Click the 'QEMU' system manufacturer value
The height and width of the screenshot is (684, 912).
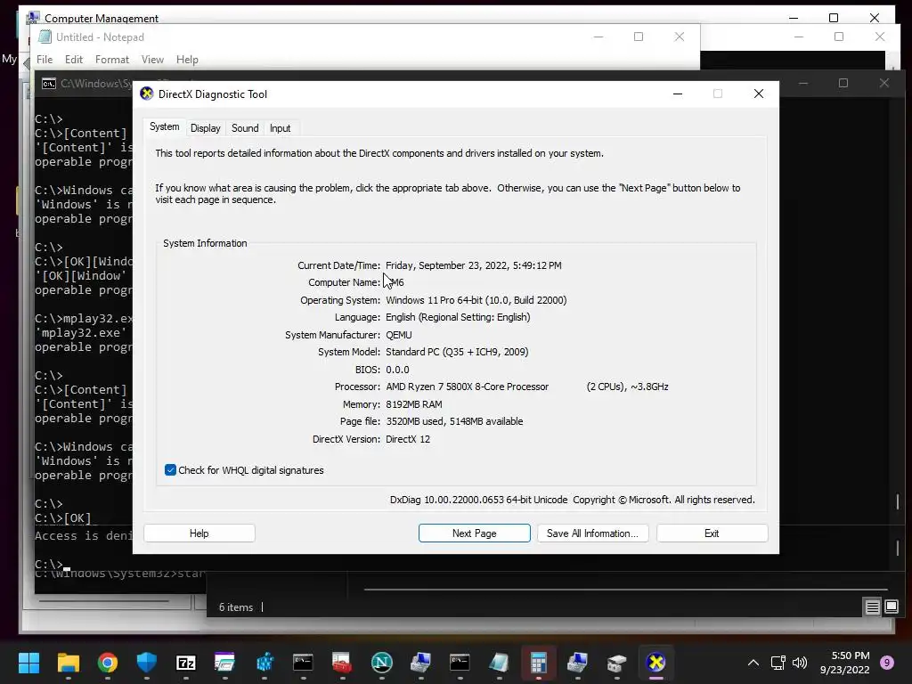(x=399, y=335)
